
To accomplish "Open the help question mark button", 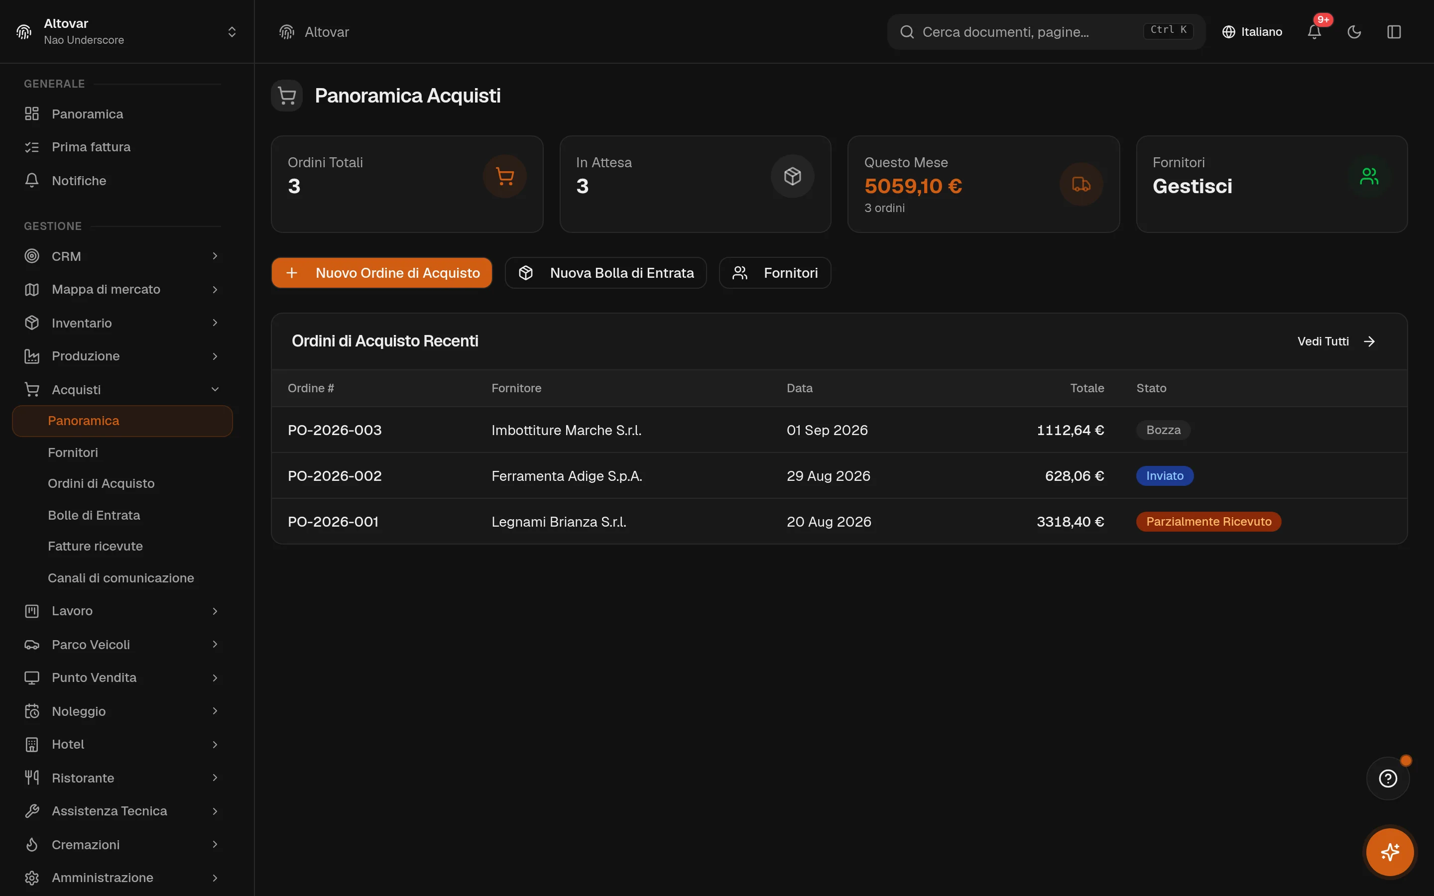I will tap(1388, 778).
